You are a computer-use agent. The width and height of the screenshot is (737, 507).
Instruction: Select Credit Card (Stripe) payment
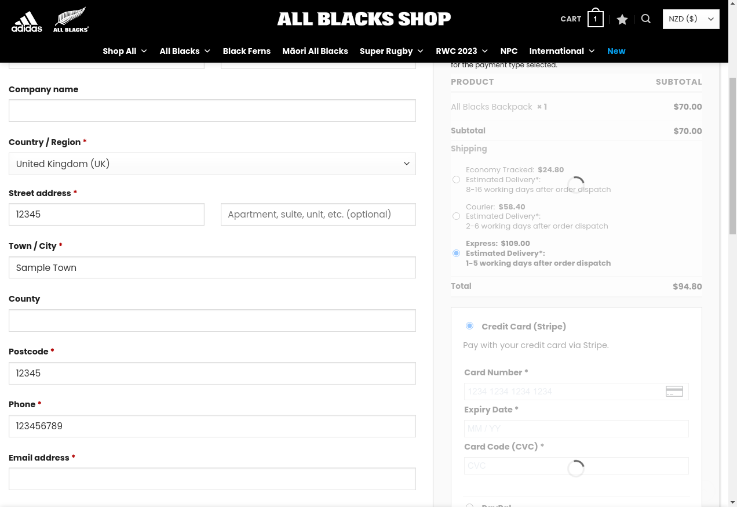point(469,326)
